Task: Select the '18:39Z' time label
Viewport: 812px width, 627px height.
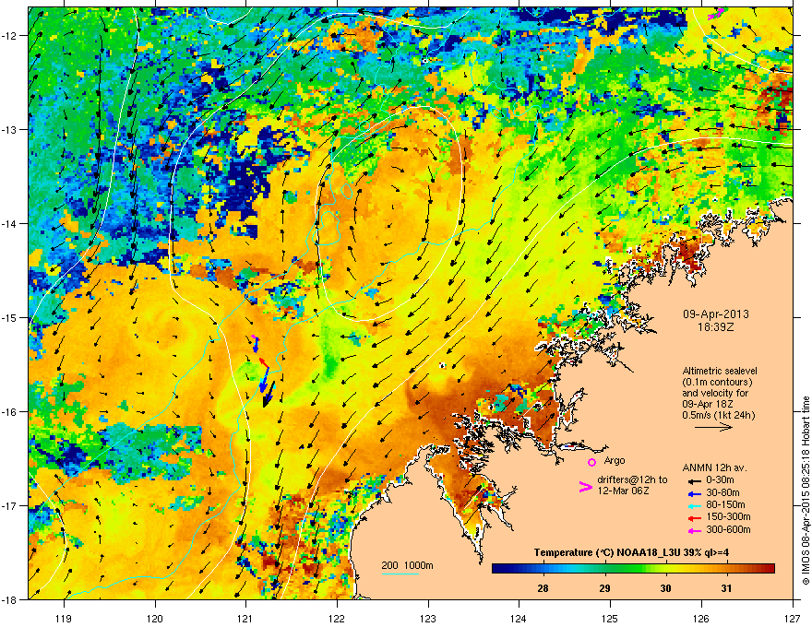Action: coord(716,327)
